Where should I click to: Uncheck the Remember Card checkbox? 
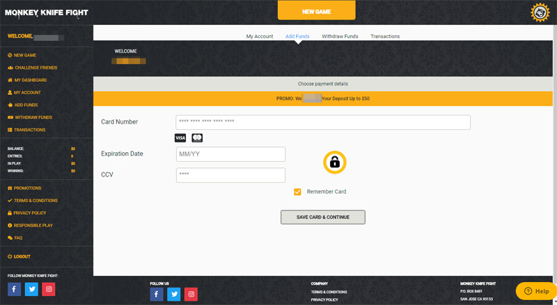click(x=297, y=192)
